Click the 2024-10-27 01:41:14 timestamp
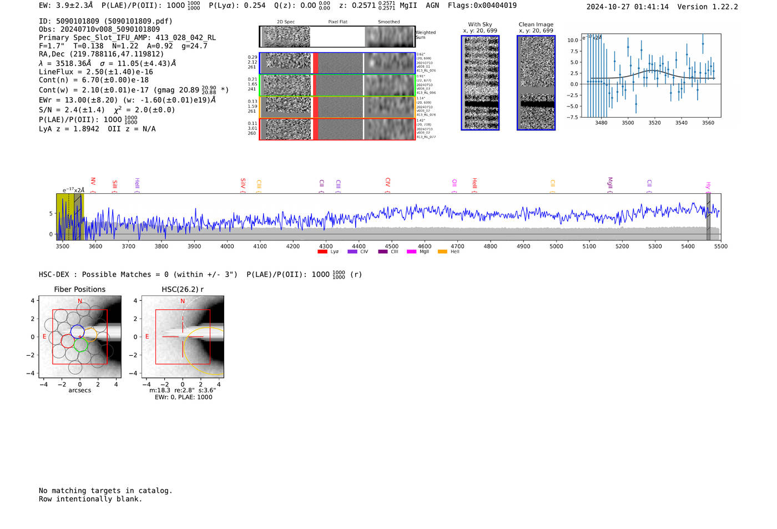 [x=628, y=7]
